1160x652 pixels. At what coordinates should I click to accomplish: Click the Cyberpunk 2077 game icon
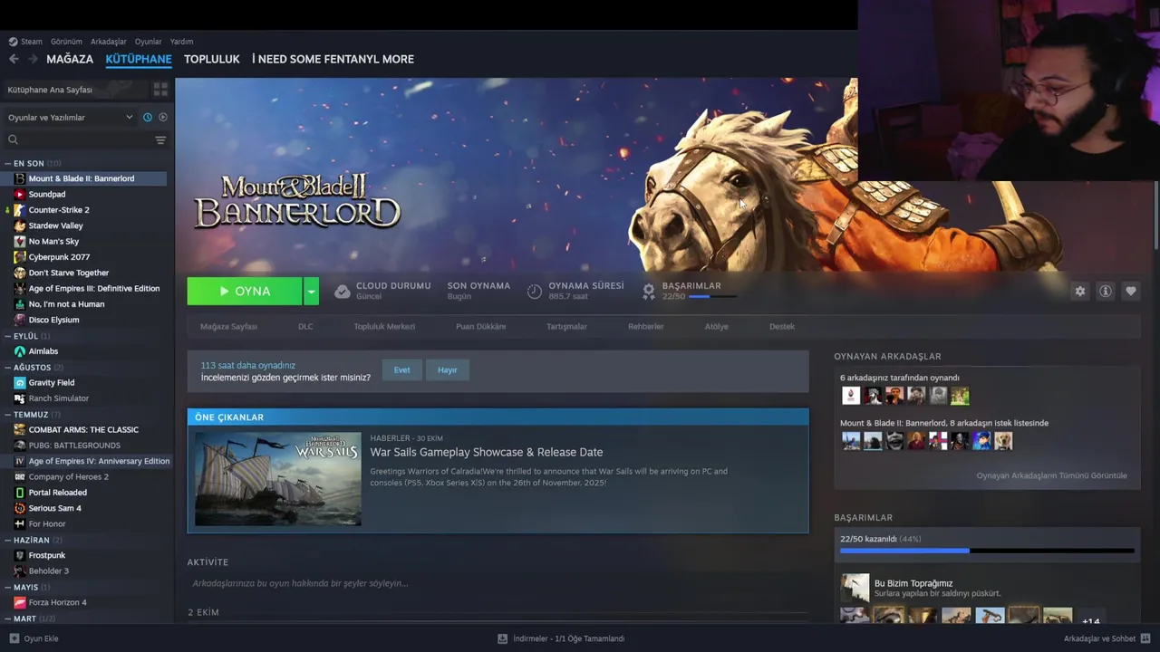click(x=20, y=257)
